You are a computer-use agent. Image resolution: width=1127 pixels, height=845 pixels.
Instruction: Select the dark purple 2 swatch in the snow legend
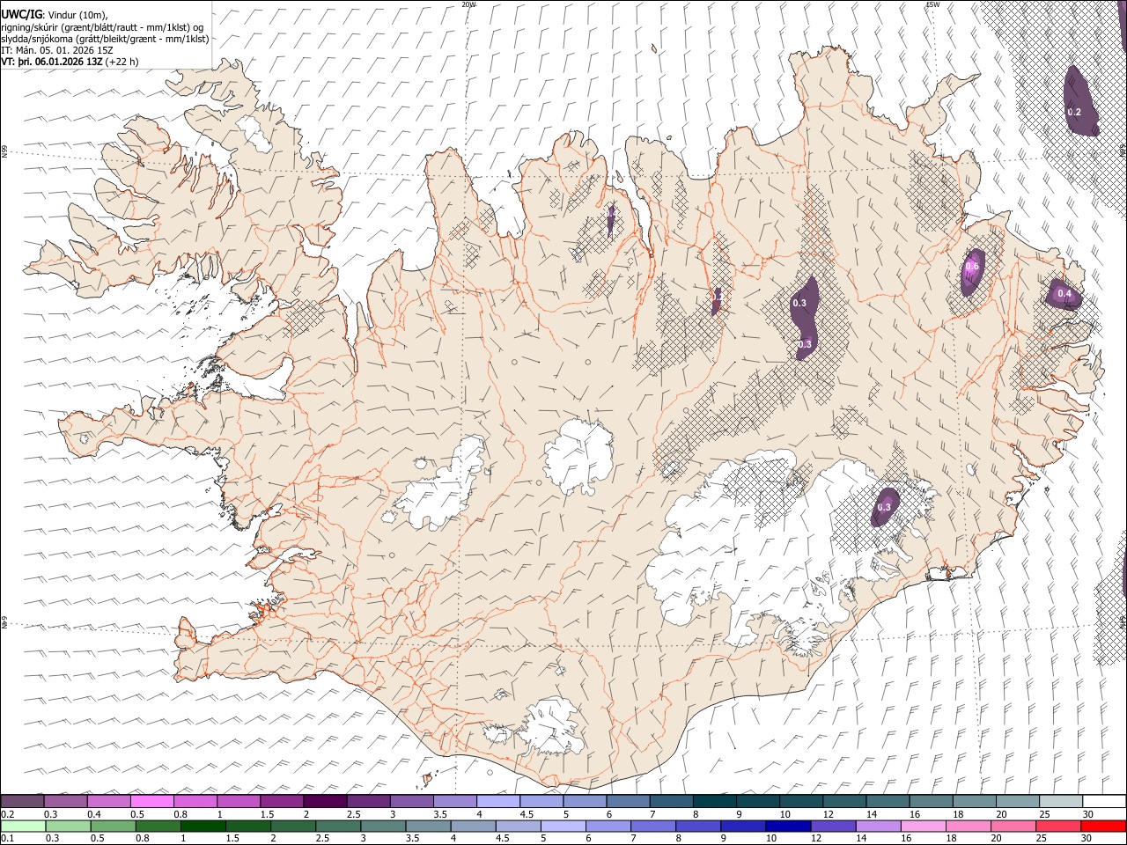pos(325,801)
